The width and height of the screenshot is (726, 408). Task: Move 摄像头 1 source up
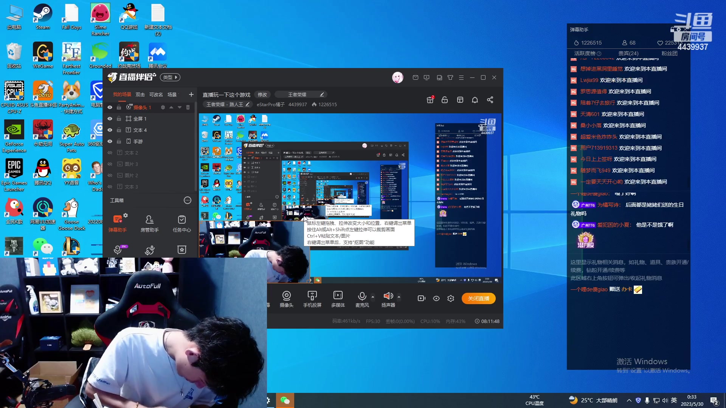pos(171,107)
